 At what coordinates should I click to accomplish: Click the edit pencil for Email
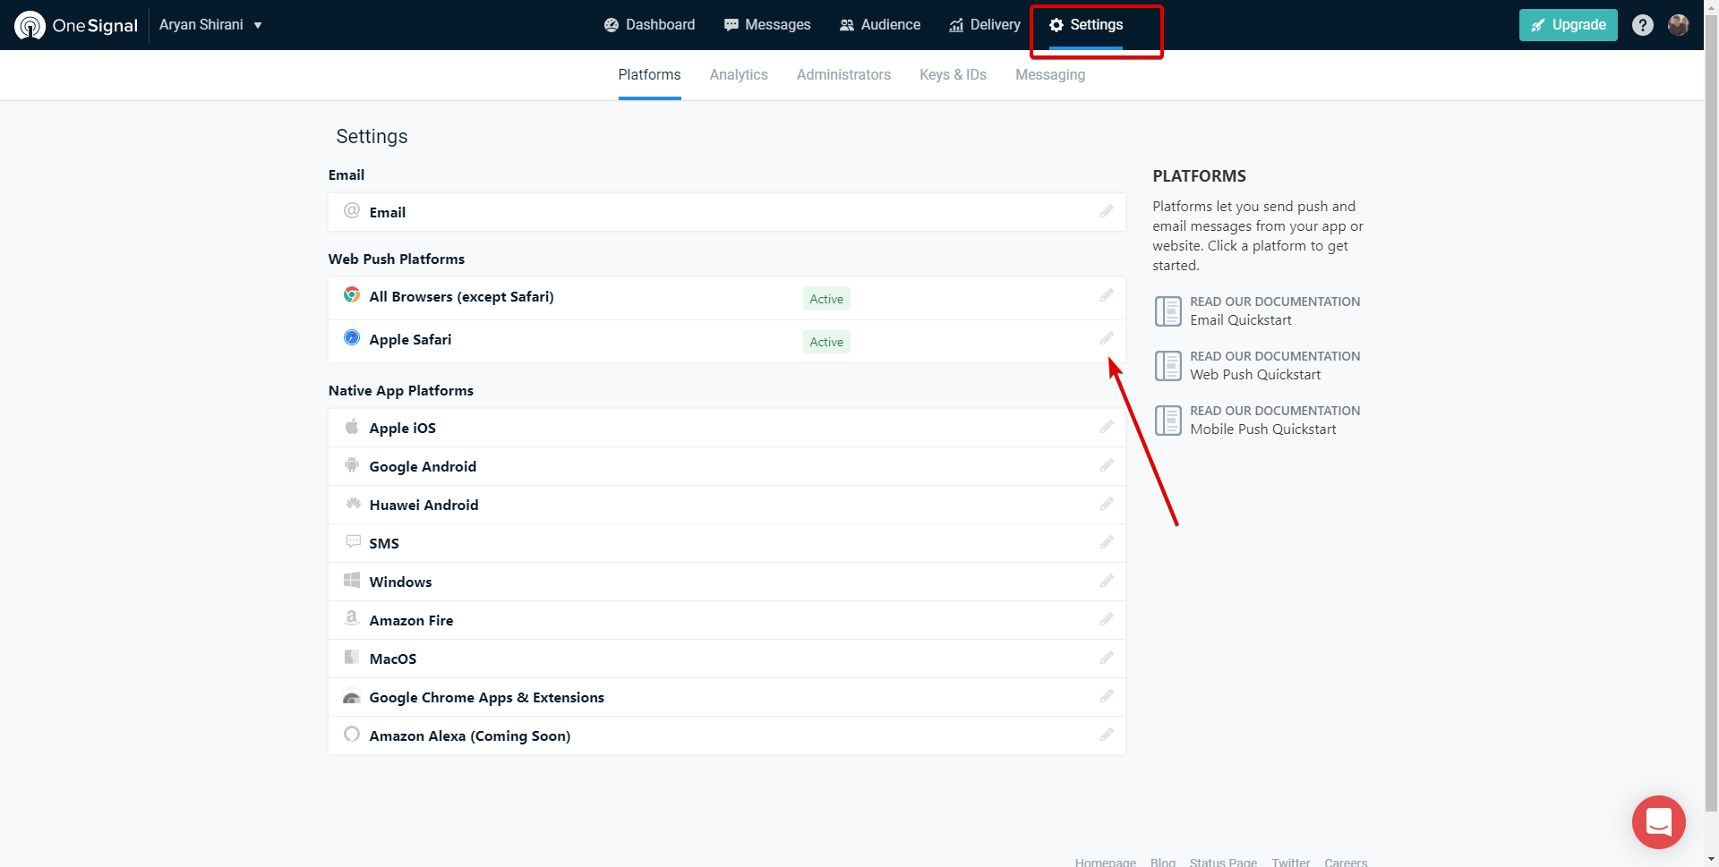click(1107, 211)
